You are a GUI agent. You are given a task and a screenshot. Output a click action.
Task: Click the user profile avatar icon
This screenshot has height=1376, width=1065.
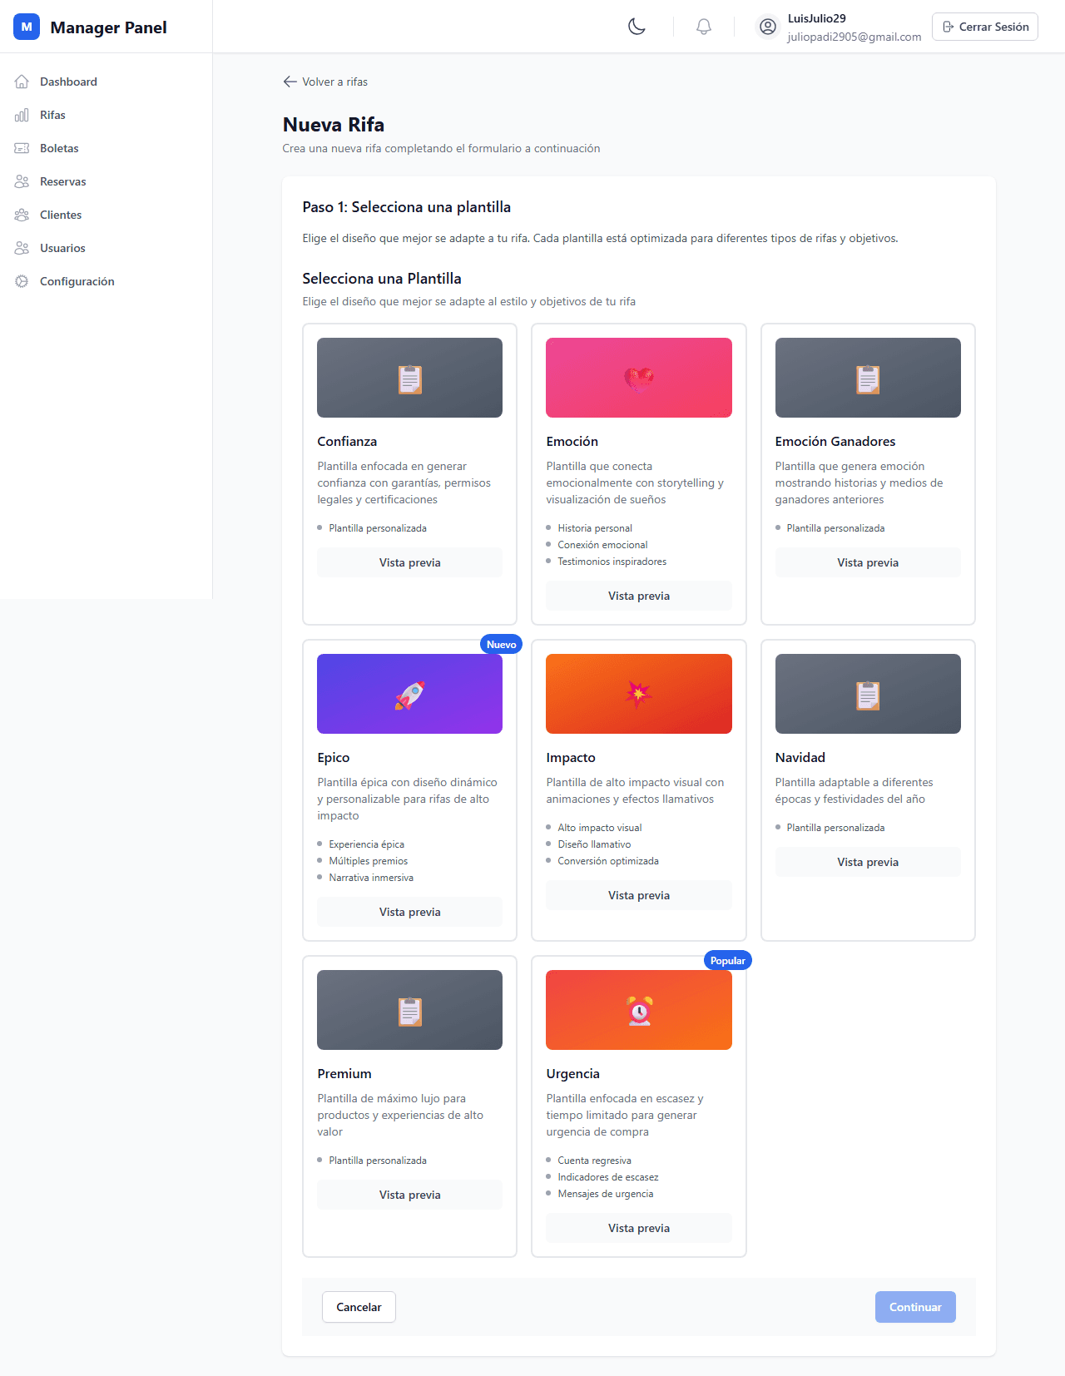[768, 27]
